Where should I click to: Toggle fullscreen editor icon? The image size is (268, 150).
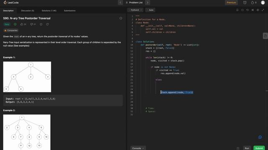[263, 10]
